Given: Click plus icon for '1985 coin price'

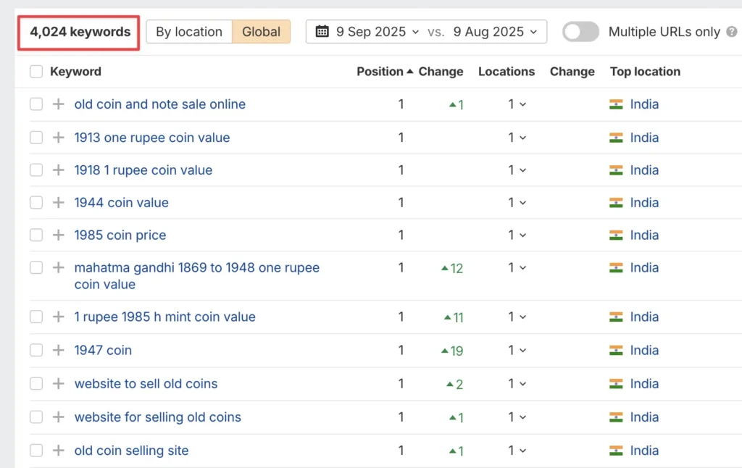Looking at the screenshot, I should (x=59, y=235).
